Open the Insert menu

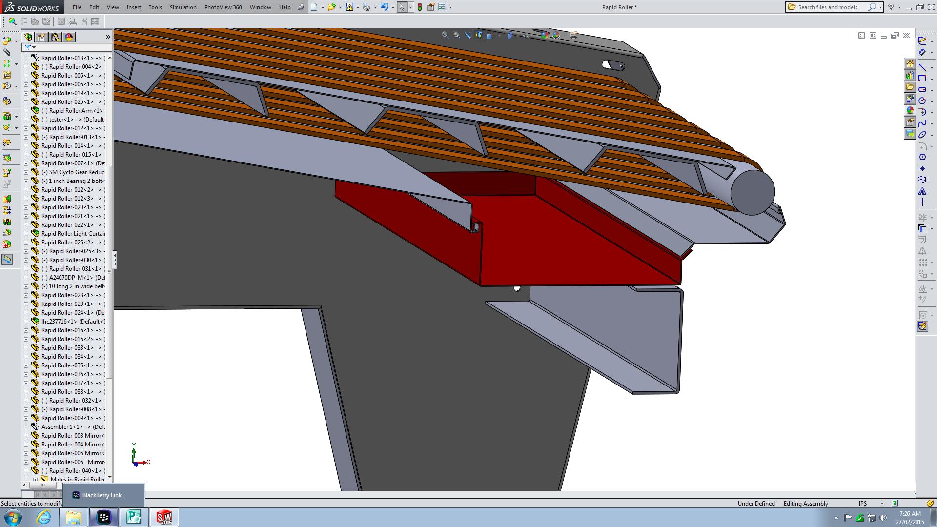(134, 7)
